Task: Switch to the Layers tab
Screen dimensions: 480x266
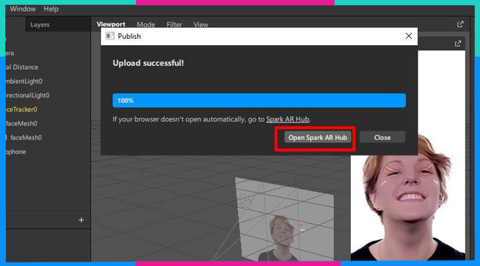Action: coord(40,24)
